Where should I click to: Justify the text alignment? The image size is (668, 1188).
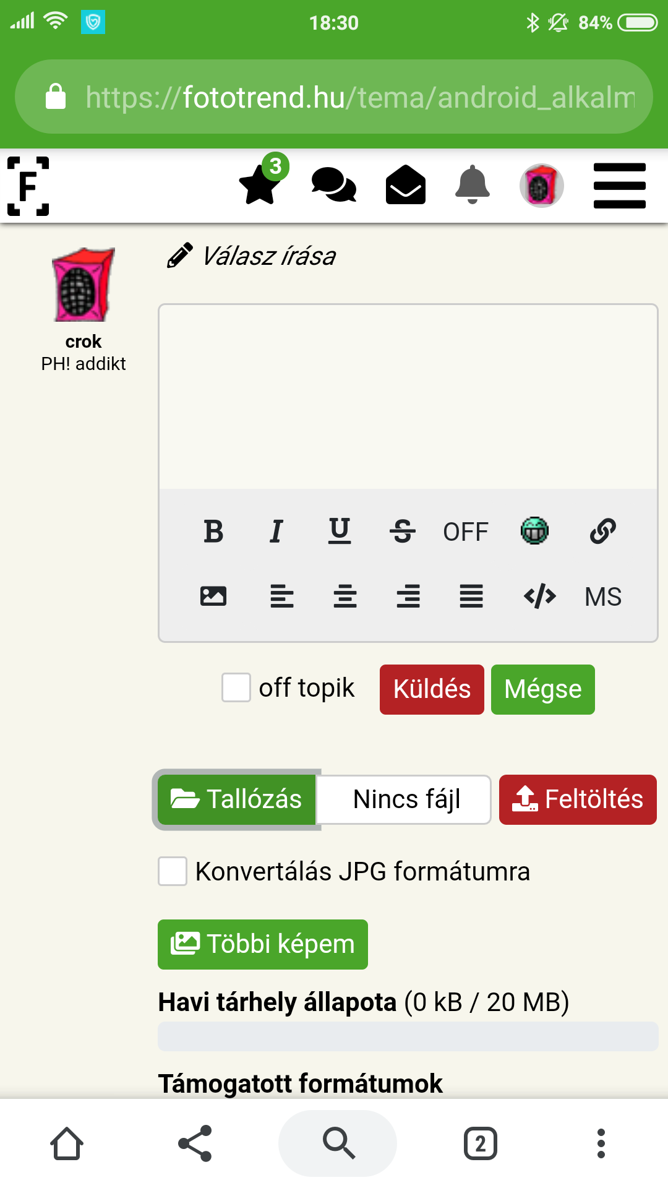[x=471, y=596]
